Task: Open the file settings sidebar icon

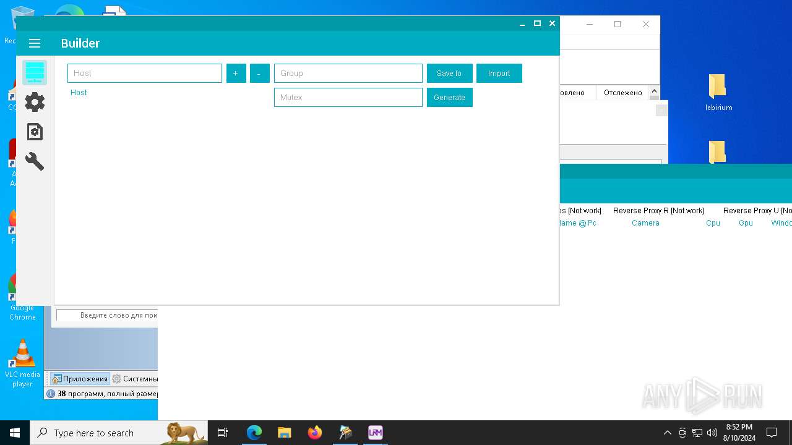Action: tap(35, 132)
